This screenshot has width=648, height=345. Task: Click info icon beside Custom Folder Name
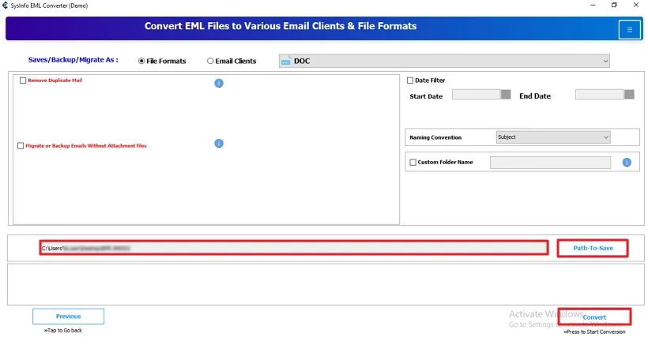[x=627, y=162]
